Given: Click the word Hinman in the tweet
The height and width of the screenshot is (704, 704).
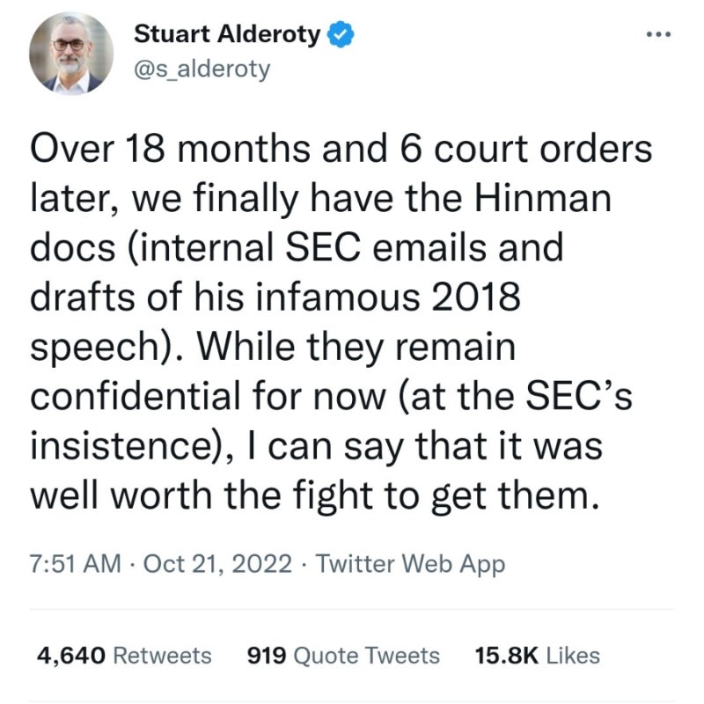Looking at the screenshot, I should pyautogui.click(x=542, y=199).
